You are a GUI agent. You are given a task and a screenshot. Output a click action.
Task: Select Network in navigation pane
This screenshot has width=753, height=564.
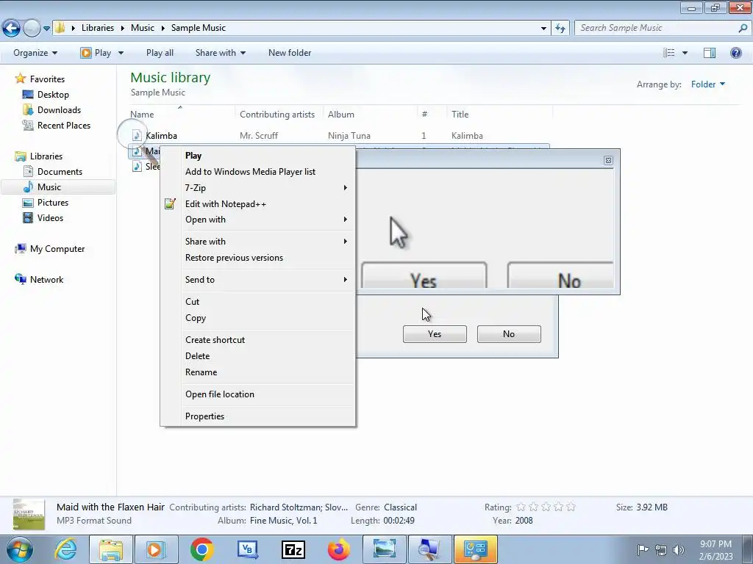click(x=46, y=280)
